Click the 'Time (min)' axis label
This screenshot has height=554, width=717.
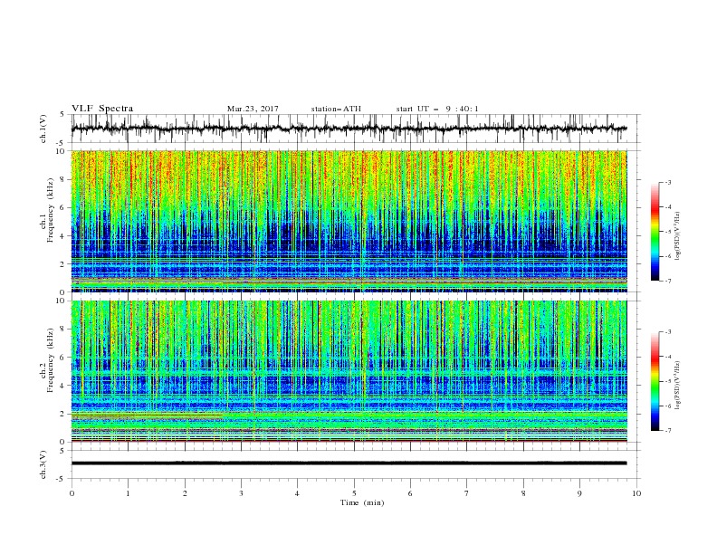362,502
